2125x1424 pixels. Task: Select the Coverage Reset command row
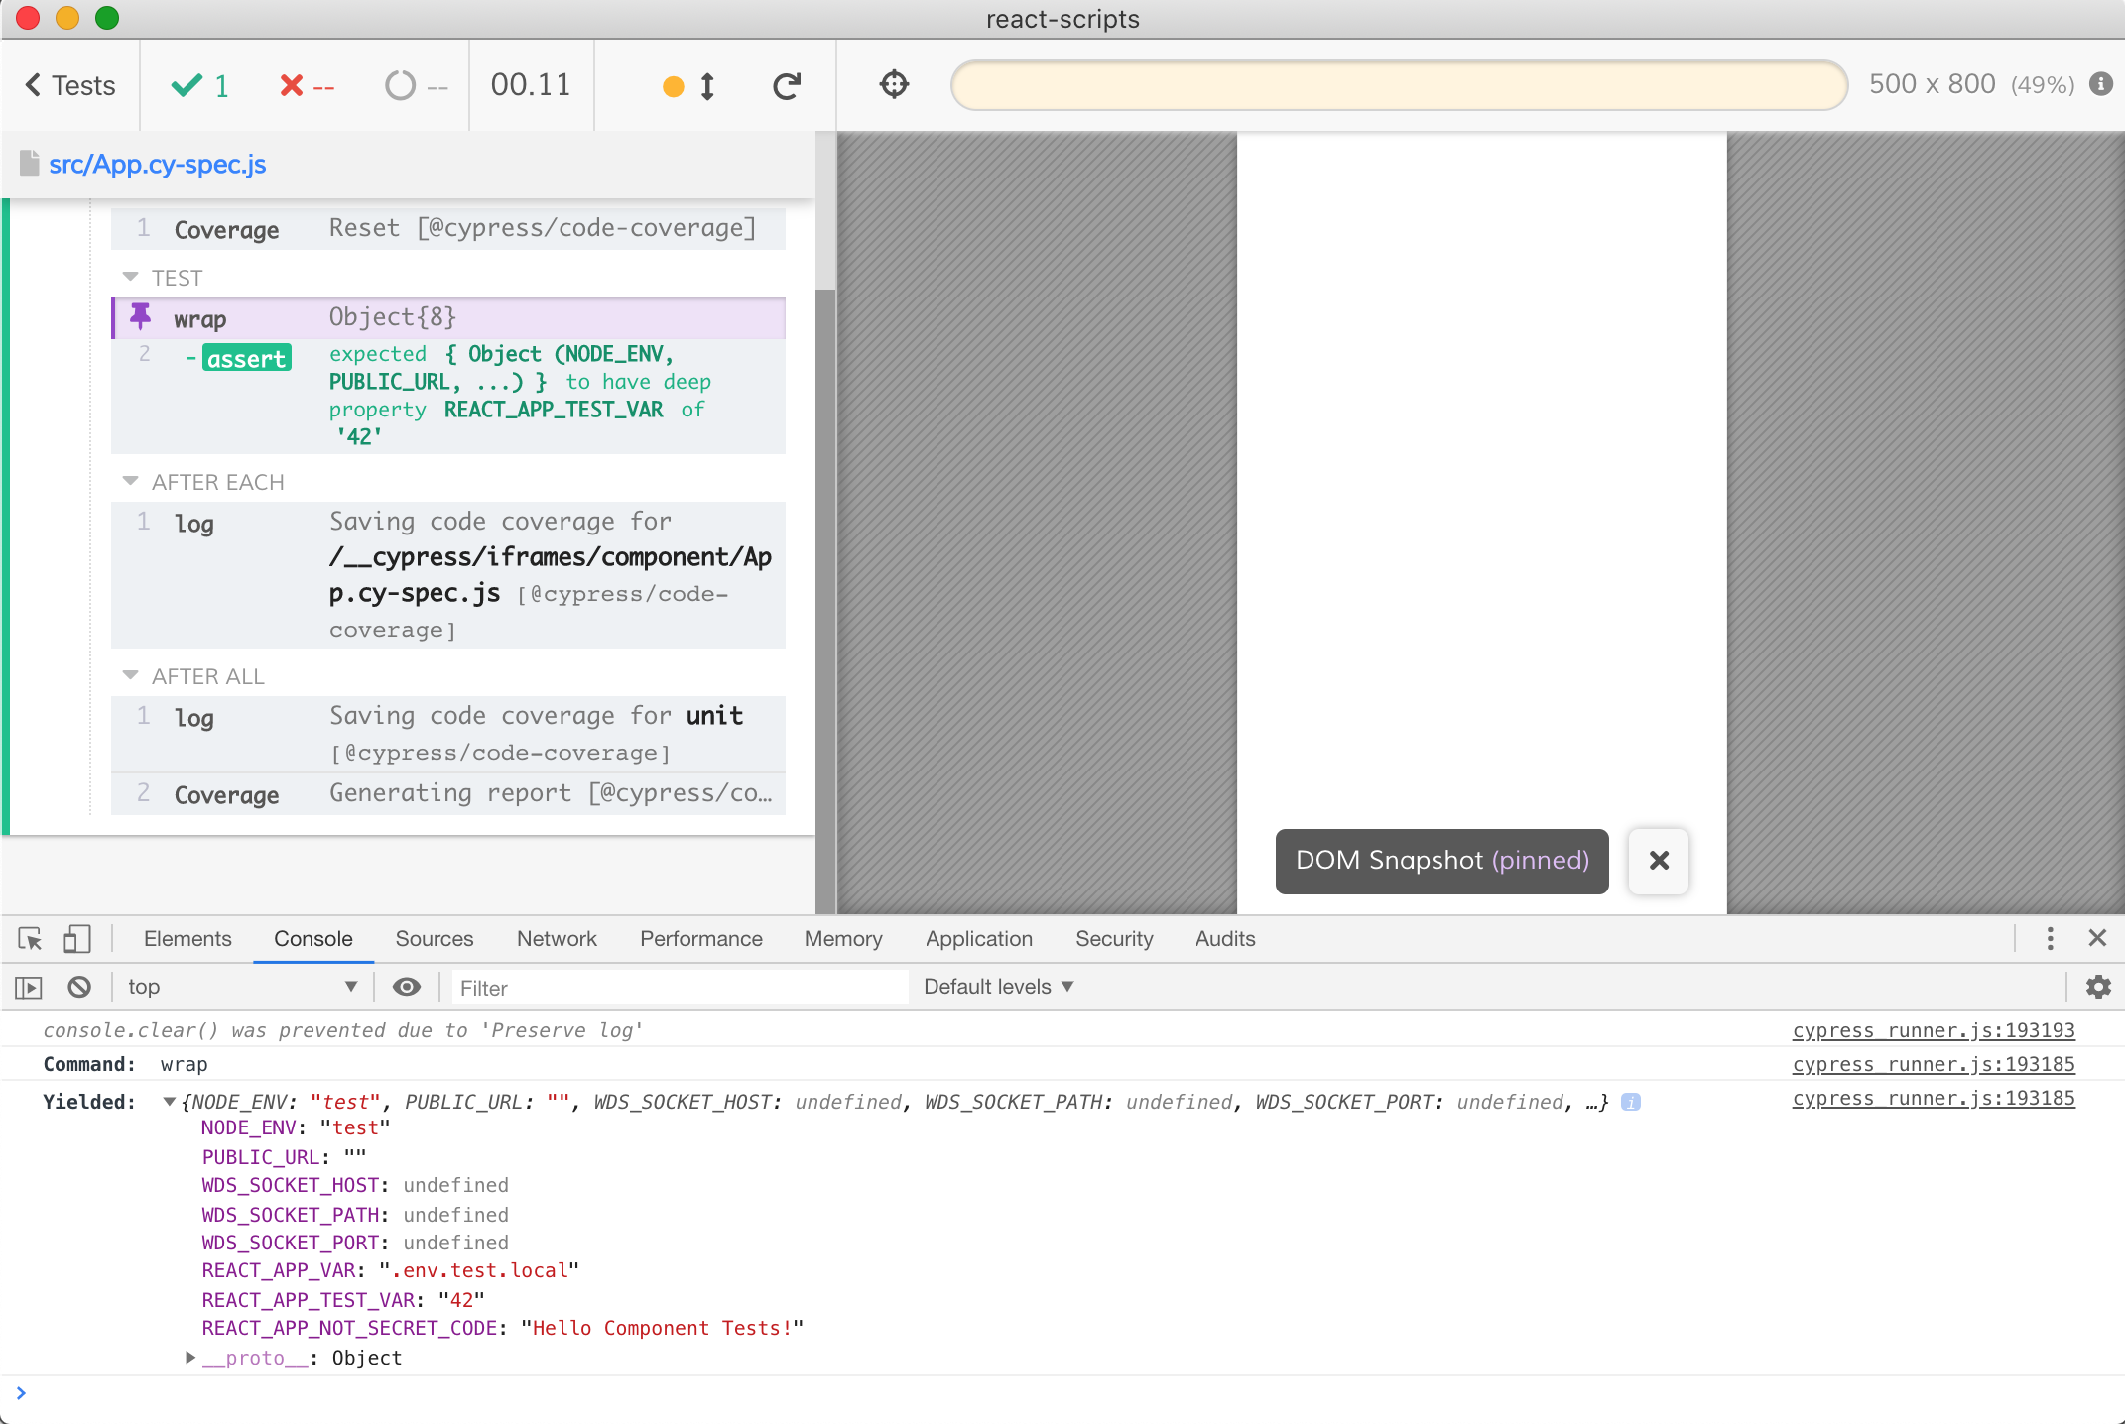[x=448, y=229]
